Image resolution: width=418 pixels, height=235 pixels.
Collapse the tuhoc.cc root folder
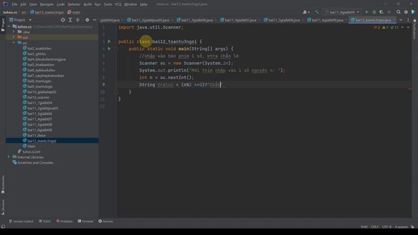click(x=8, y=27)
